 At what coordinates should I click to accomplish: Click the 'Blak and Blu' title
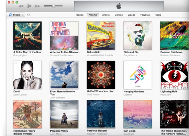pyautogui.click(x=131, y=52)
